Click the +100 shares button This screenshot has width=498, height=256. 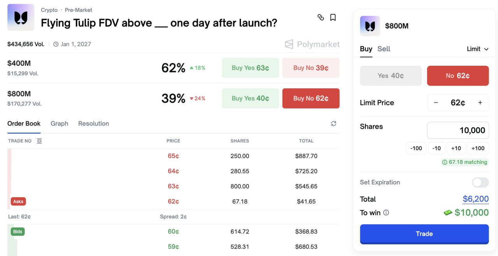(478, 148)
